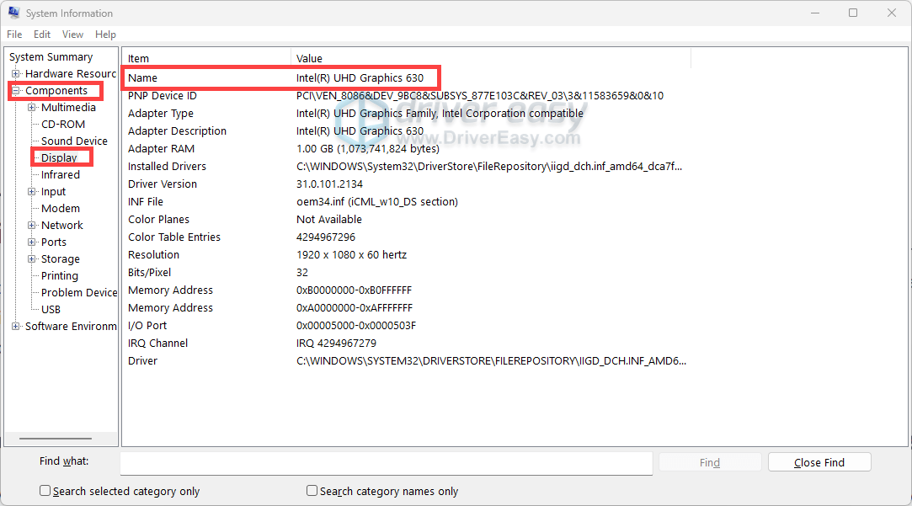Click the horizontal scrollbar in tree pane
The height and width of the screenshot is (506, 912).
point(55,438)
